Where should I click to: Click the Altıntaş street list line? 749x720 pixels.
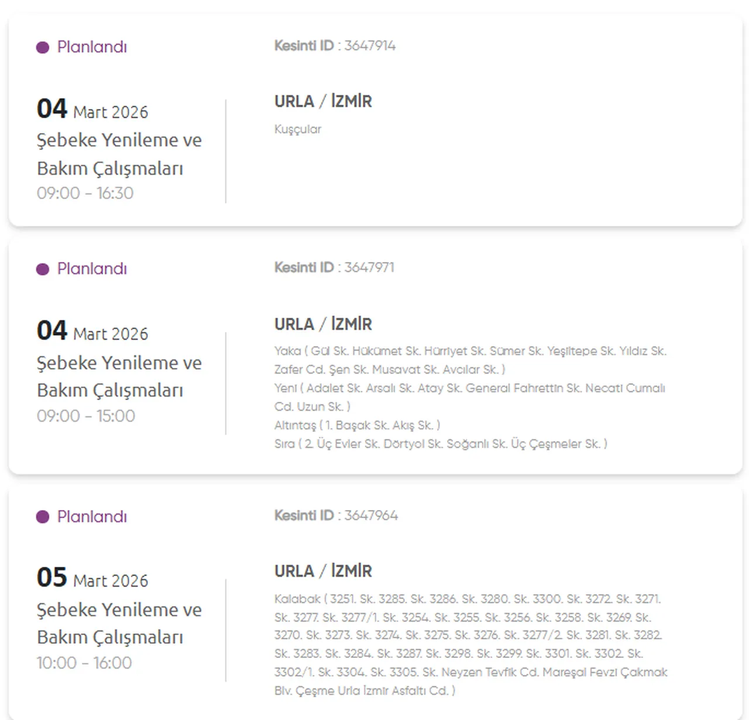pos(357,425)
